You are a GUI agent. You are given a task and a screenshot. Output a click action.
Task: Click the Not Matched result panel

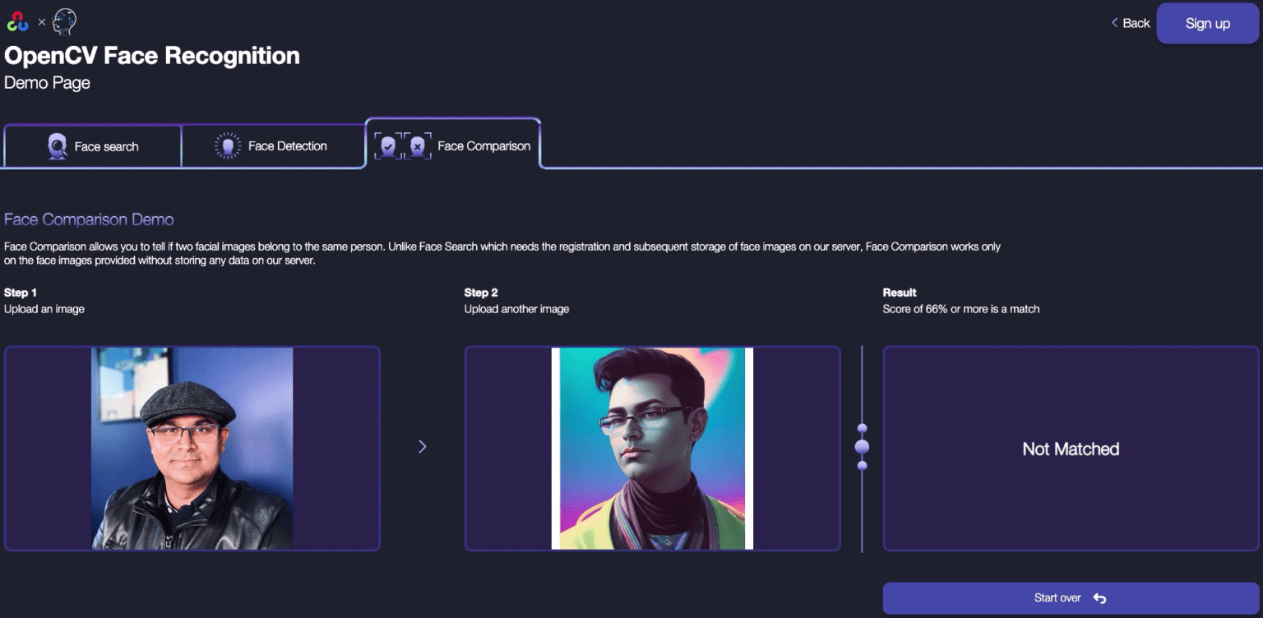point(1070,449)
